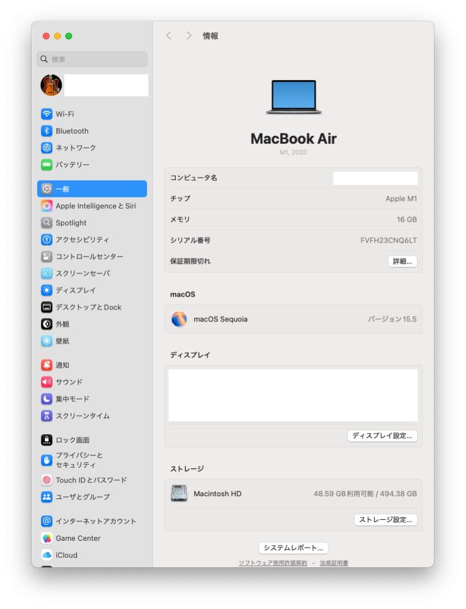Open ディスプレイ設定... button
The width and height of the screenshot is (466, 609).
pos(382,436)
